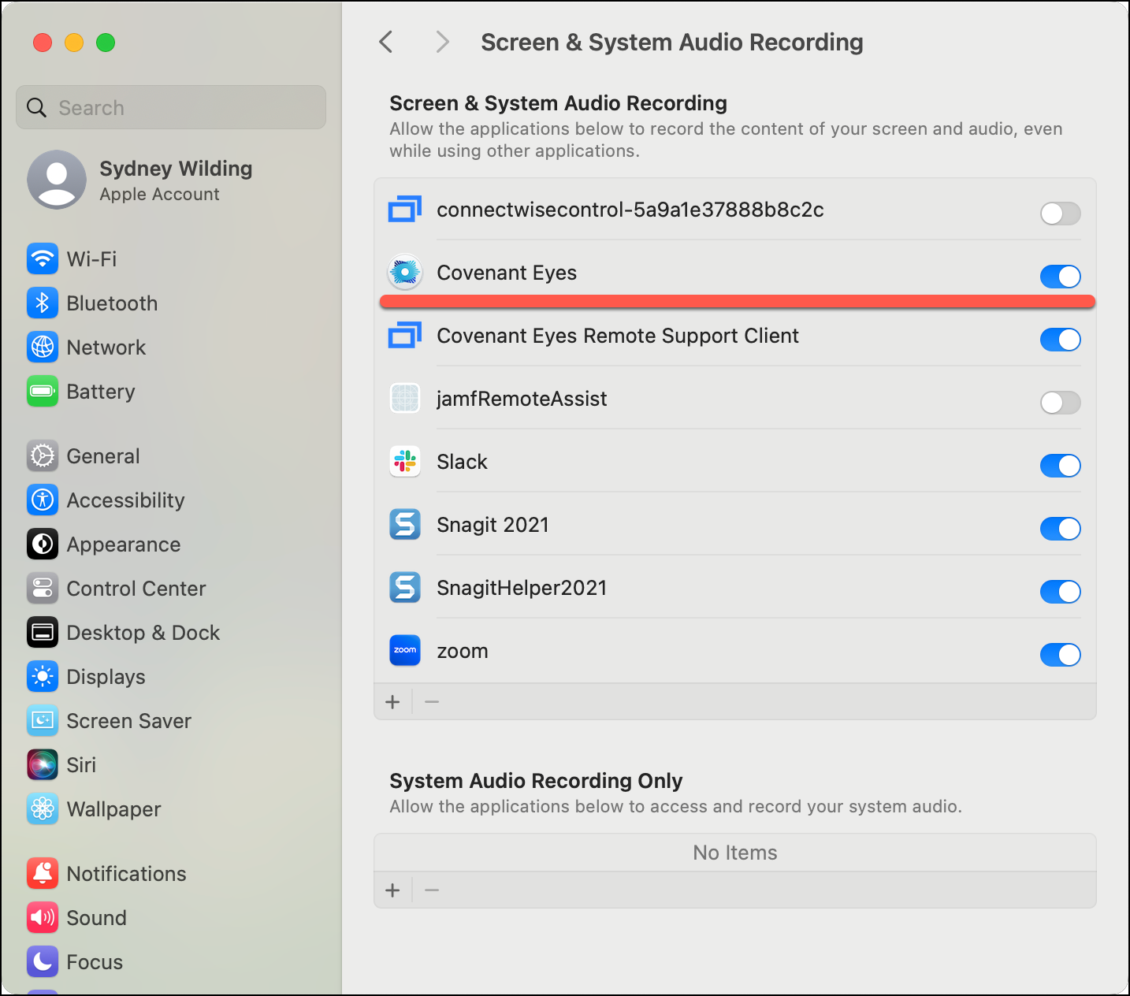The width and height of the screenshot is (1130, 996).
Task: Enable the connectwisecontrol screen recording toggle
Action: (1060, 214)
